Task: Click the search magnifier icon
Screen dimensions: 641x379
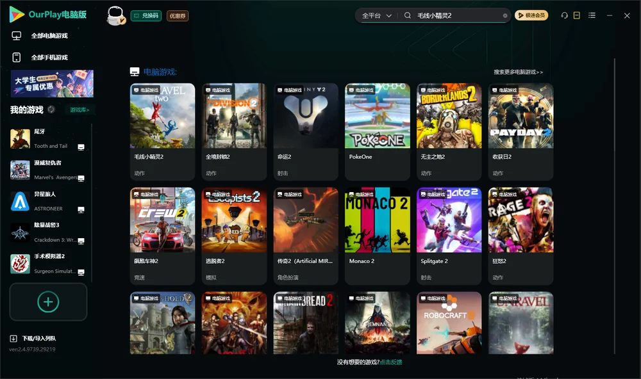Action: tap(408, 15)
